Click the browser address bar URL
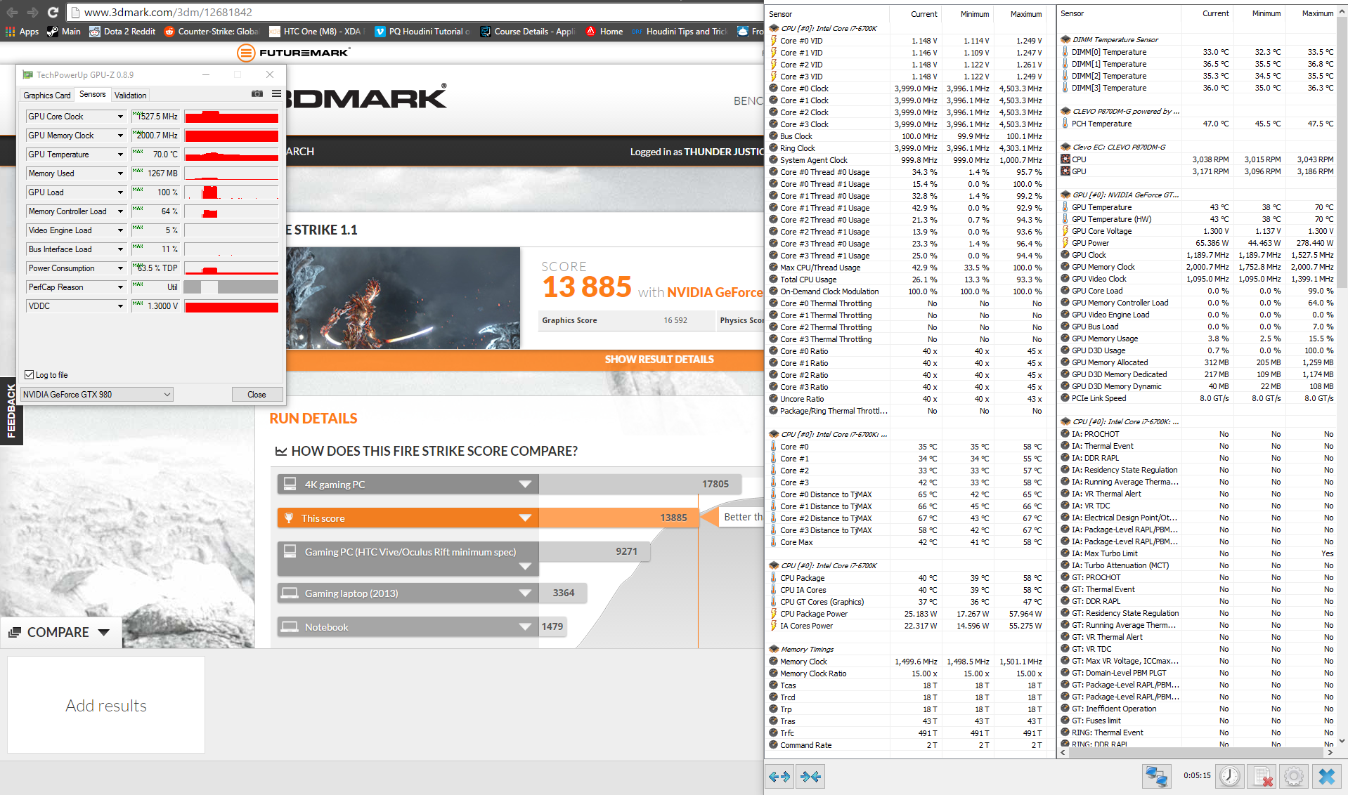This screenshot has width=1348, height=795. click(x=168, y=12)
